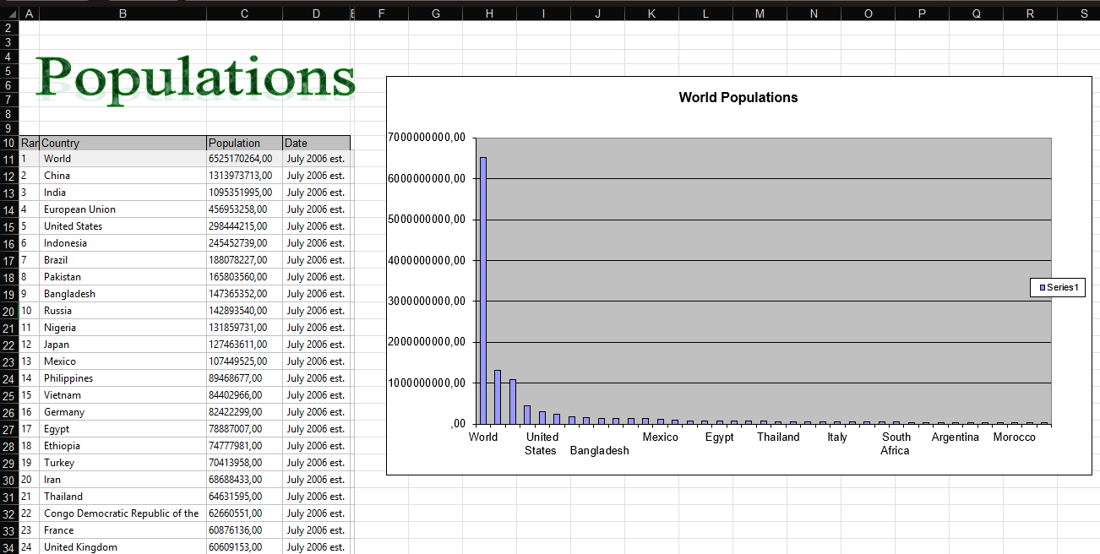This screenshot has height=554, width=1100.
Task: Click the China country cell
Action: 123,176
